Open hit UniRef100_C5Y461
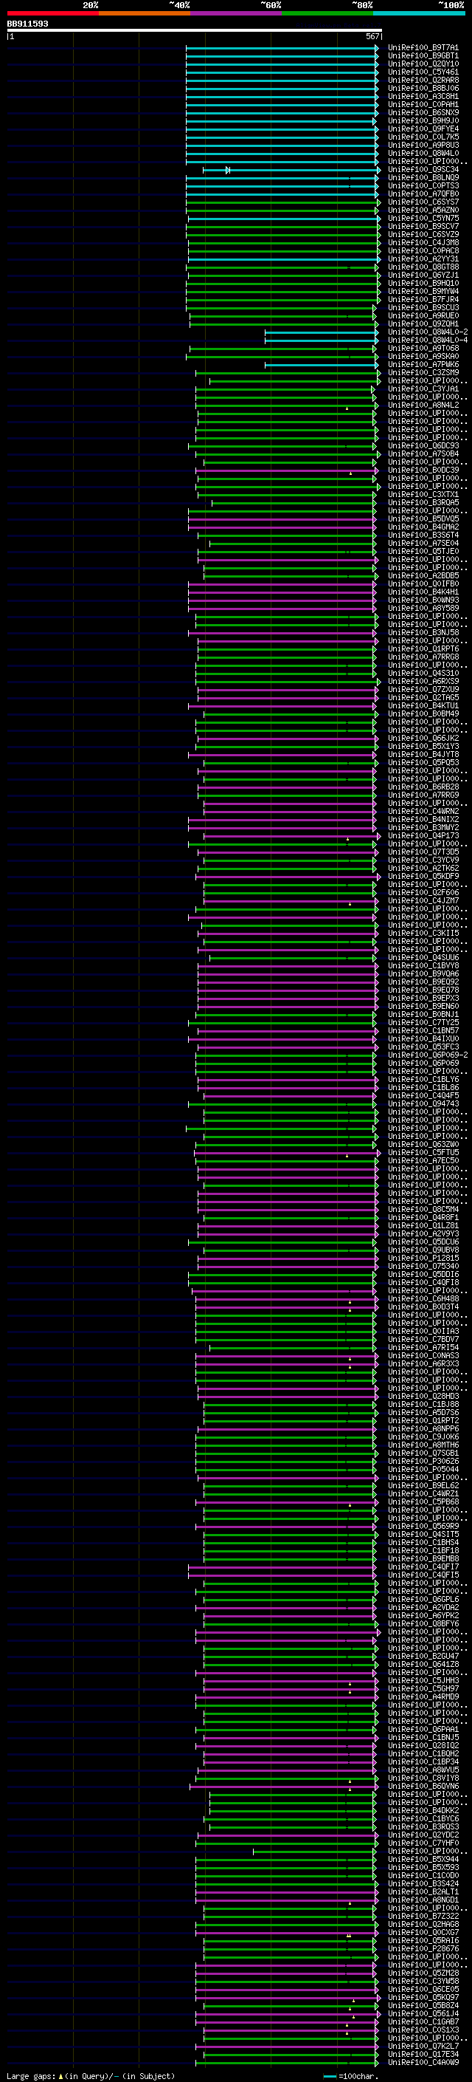 click(423, 72)
